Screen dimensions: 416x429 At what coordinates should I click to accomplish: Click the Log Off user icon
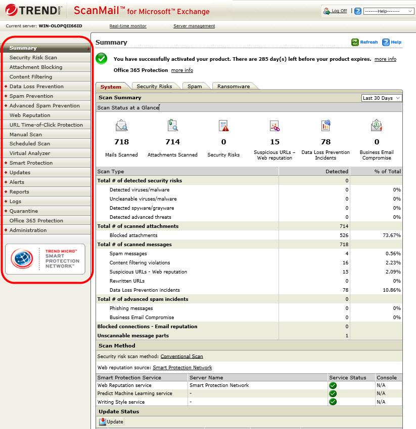click(327, 11)
